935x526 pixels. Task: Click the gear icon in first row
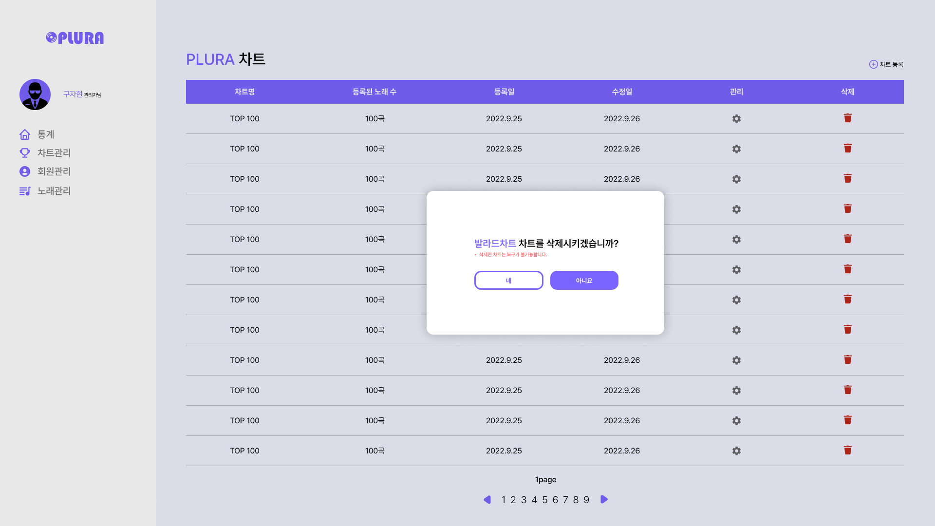[736, 119]
